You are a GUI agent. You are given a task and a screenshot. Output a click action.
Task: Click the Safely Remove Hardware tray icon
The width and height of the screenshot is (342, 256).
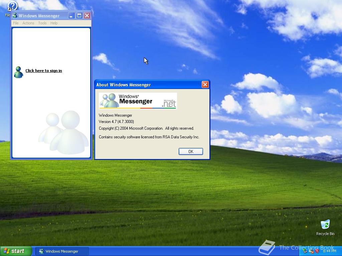tap(305, 251)
